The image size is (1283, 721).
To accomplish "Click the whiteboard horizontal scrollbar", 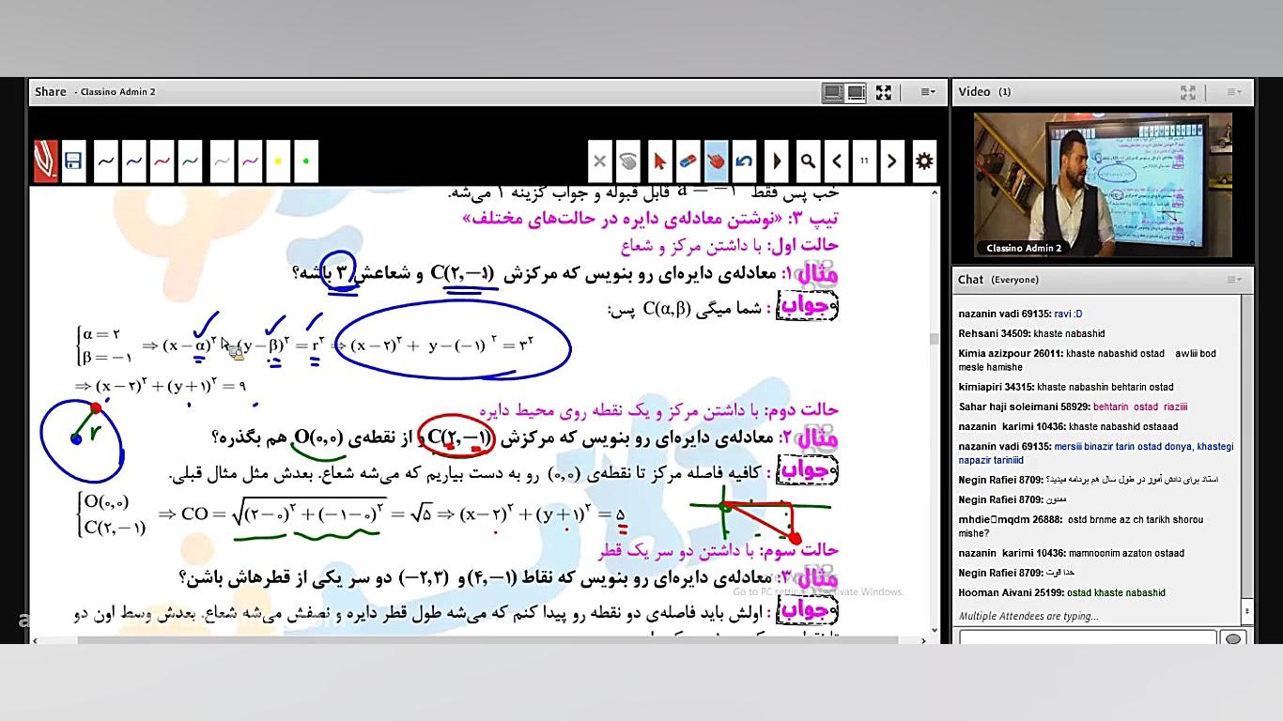I will [x=479, y=640].
